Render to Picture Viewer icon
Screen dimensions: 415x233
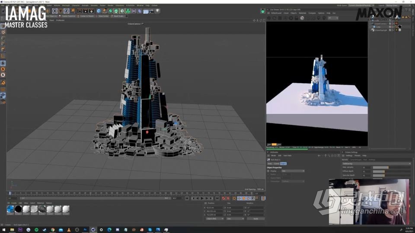click(x=86, y=11)
